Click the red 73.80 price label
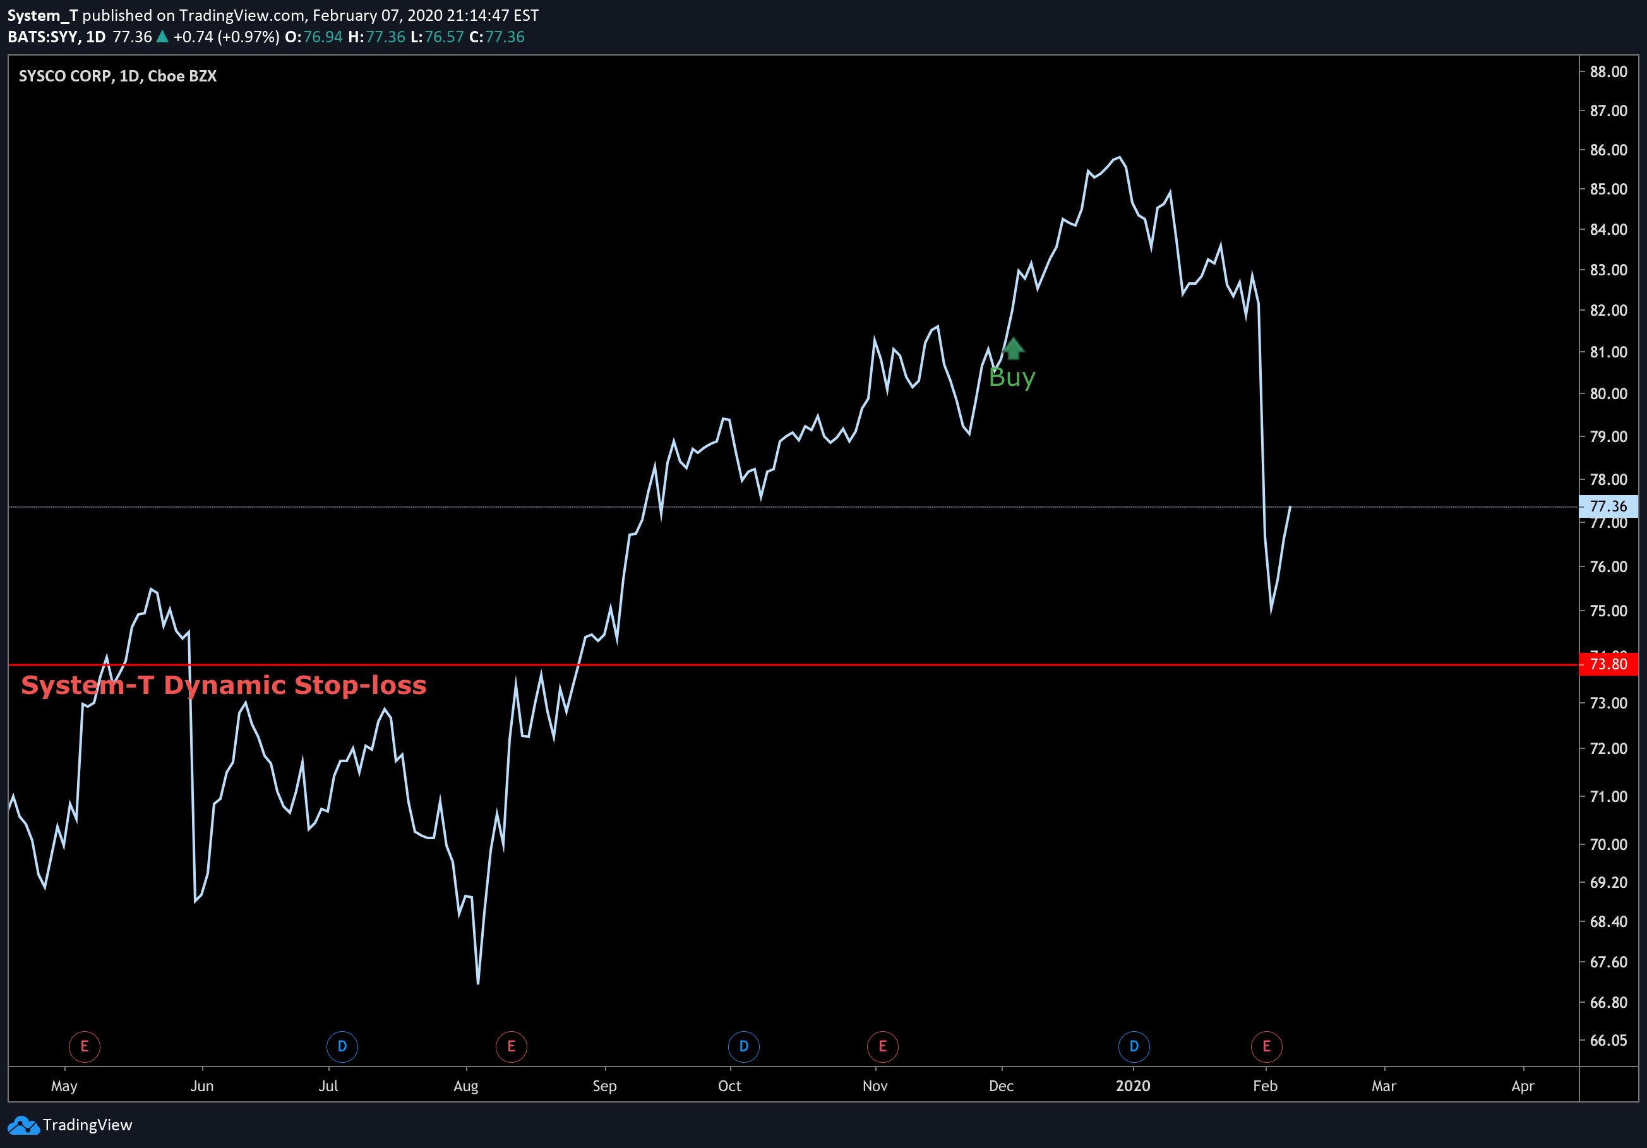Screen dimensions: 1647x1148 (x=1608, y=664)
